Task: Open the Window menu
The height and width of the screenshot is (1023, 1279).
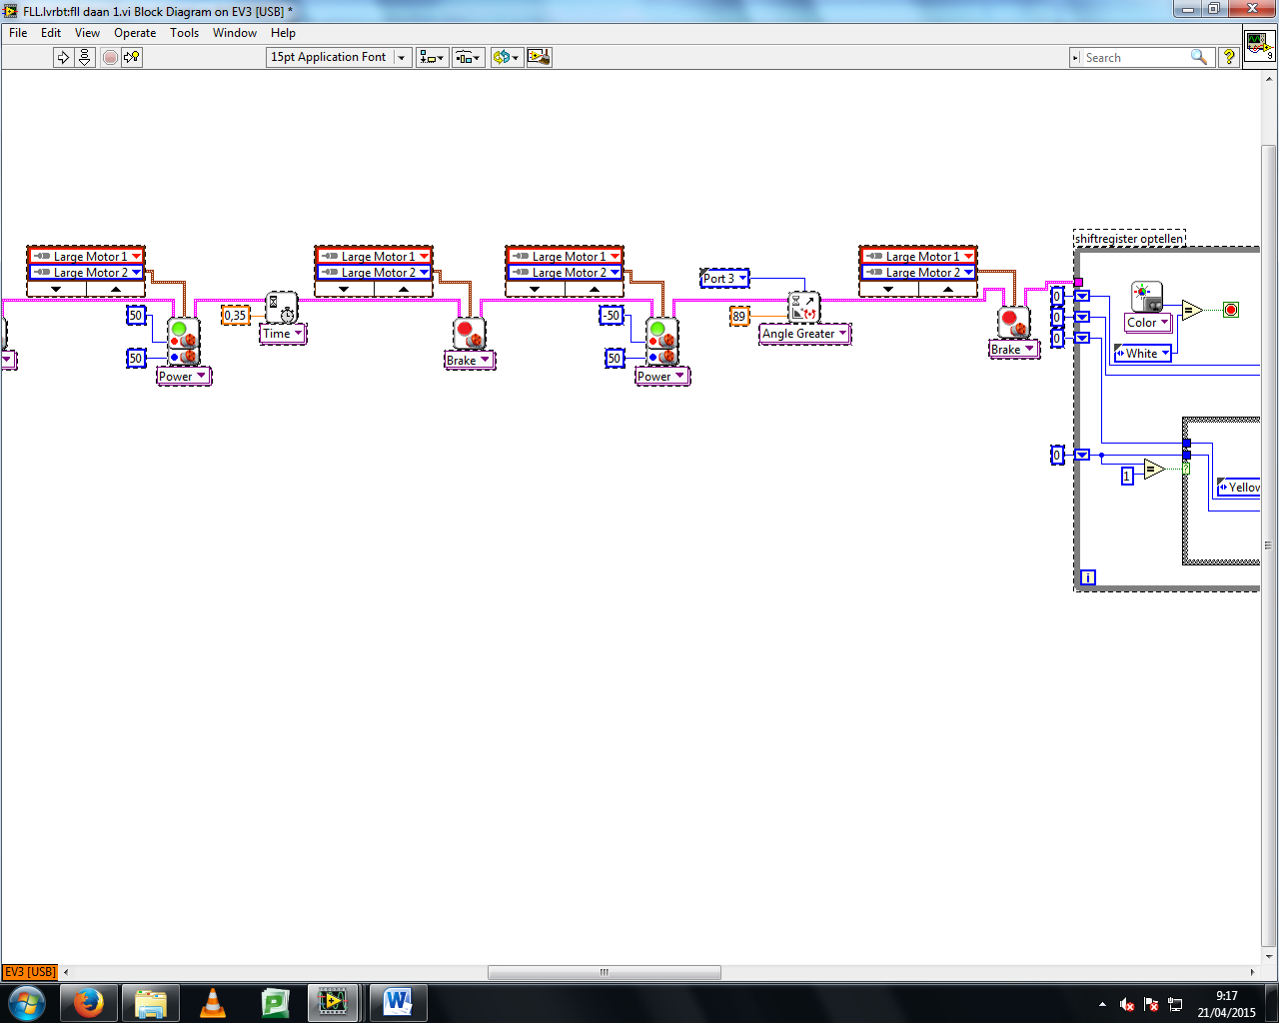Action: tap(235, 33)
